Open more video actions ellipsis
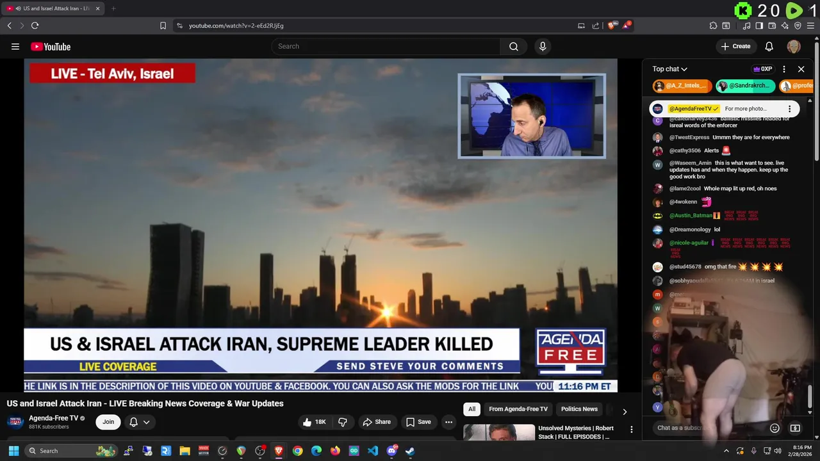The width and height of the screenshot is (820, 461). coord(448,422)
